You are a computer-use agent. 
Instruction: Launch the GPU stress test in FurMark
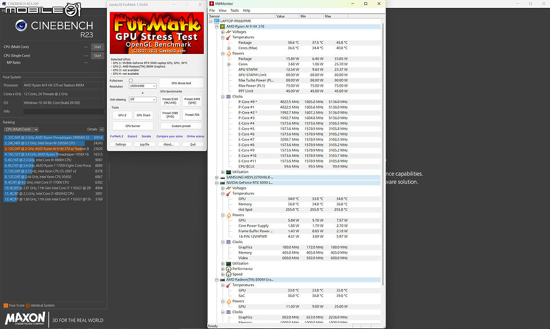[x=181, y=83]
